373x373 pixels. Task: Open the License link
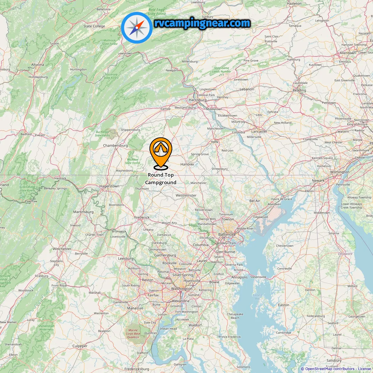coord(365,369)
